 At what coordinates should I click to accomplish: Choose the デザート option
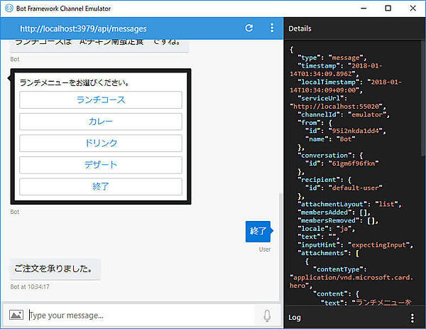click(101, 165)
